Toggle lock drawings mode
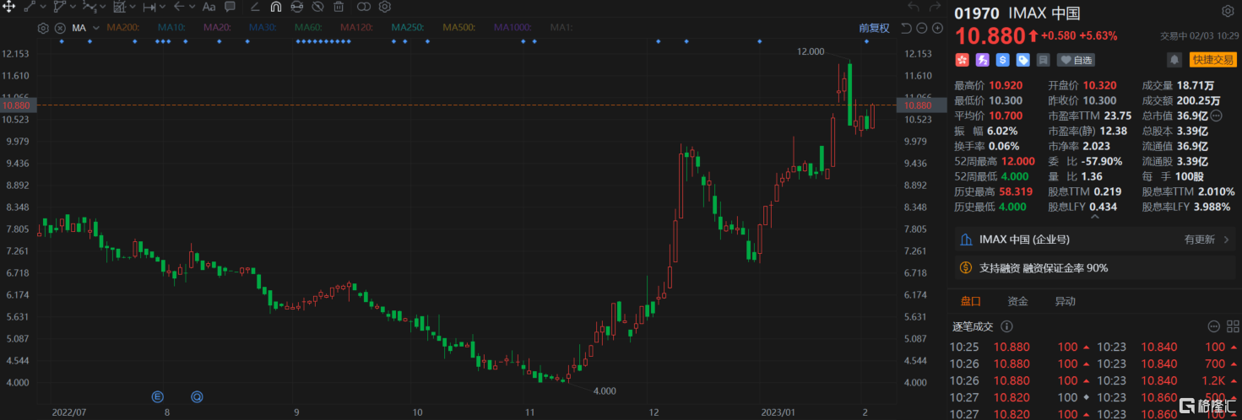 pos(297,7)
